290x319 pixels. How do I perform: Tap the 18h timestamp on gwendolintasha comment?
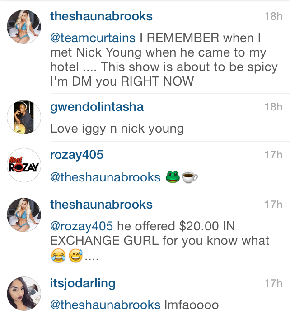[273, 107]
